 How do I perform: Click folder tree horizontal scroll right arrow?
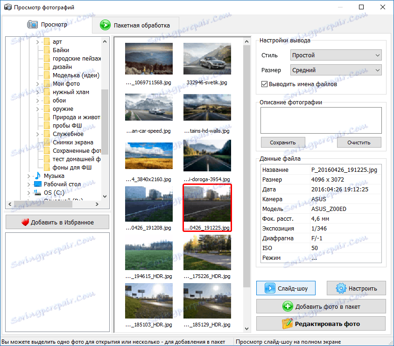tap(97, 204)
